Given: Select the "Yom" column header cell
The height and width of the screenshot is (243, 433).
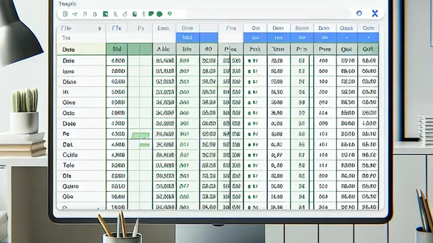Looking at the screenshot, I should (278, 49).
